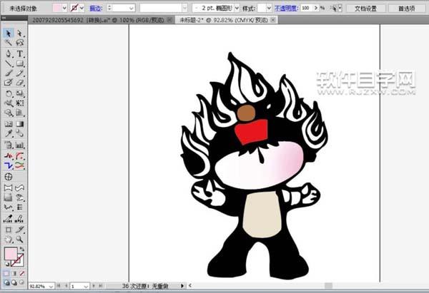
Task: Open the 2 pt. oval profile dropdown
Action: click(237, 8)
